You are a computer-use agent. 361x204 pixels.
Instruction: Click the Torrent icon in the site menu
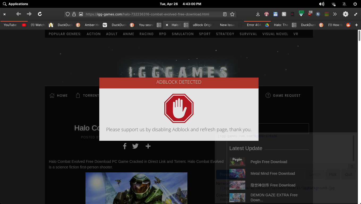pyautogui.click(x=78, y=95)
